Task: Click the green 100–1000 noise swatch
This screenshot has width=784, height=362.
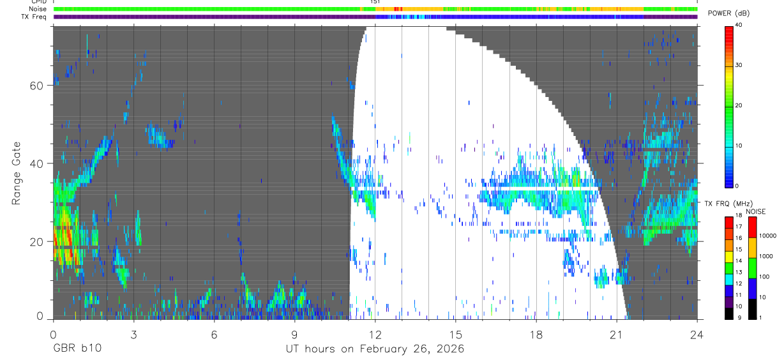Action: coord(753,268)
